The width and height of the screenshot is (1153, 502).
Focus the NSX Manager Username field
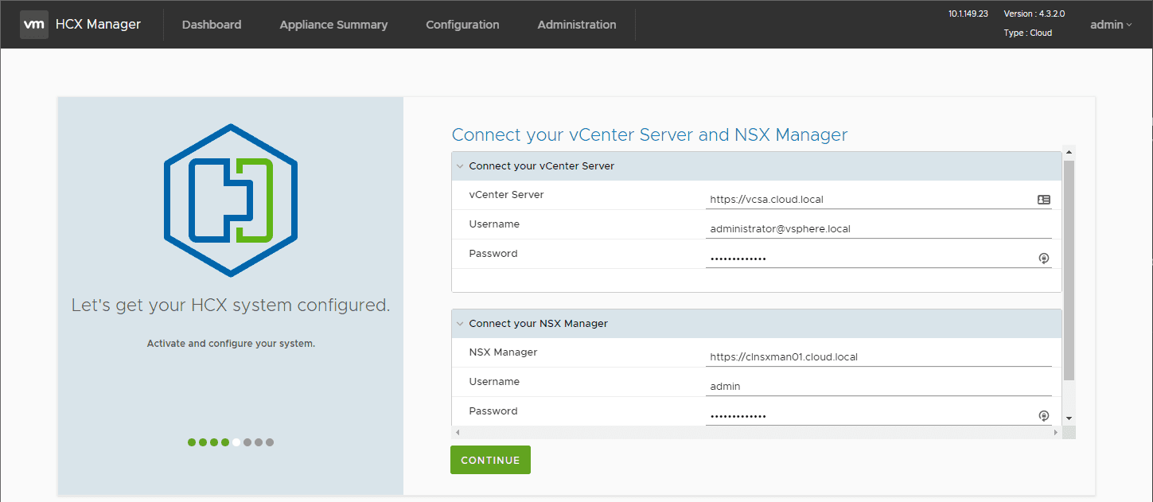875,387
